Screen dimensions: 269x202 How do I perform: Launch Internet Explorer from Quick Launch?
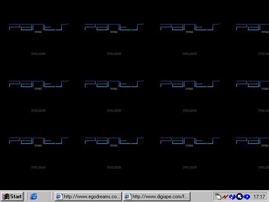tap(34, 197)
